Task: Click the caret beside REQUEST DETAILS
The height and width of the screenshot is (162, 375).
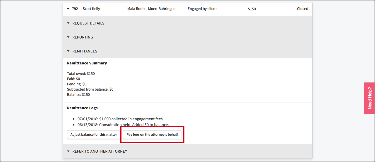Action: click(68, 23)
